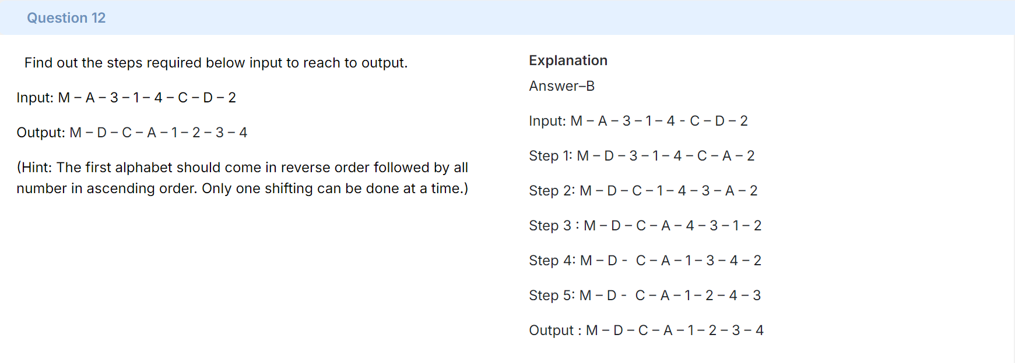Click the Step 2 sequence line
The height and width of the screenshot is (363, 1015).
click(x=643, y=191)
